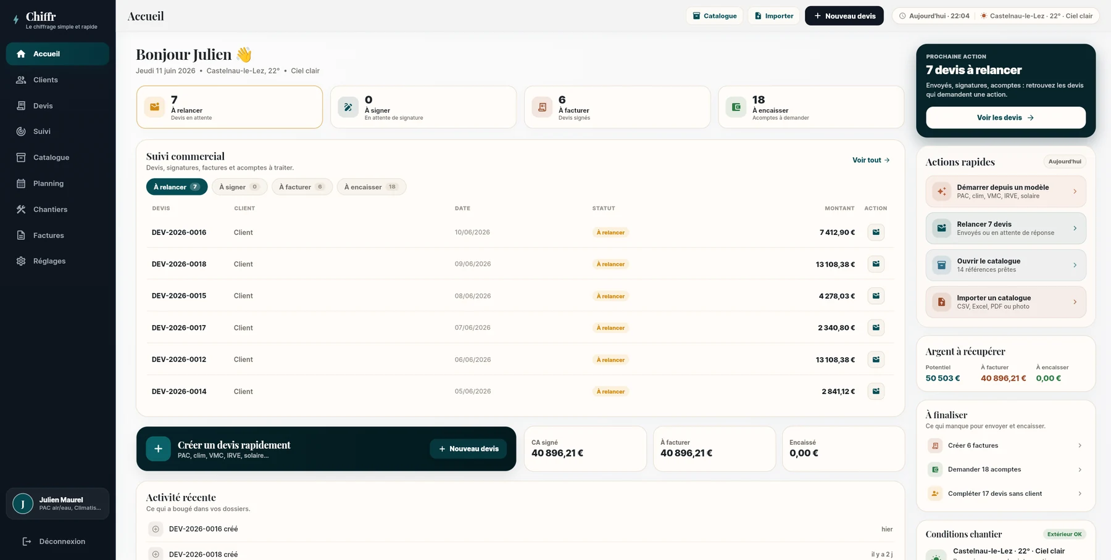Click the 18 À encaisser card icon
The height and width of the screenshot is (560, 1111).
click(736, 107)
